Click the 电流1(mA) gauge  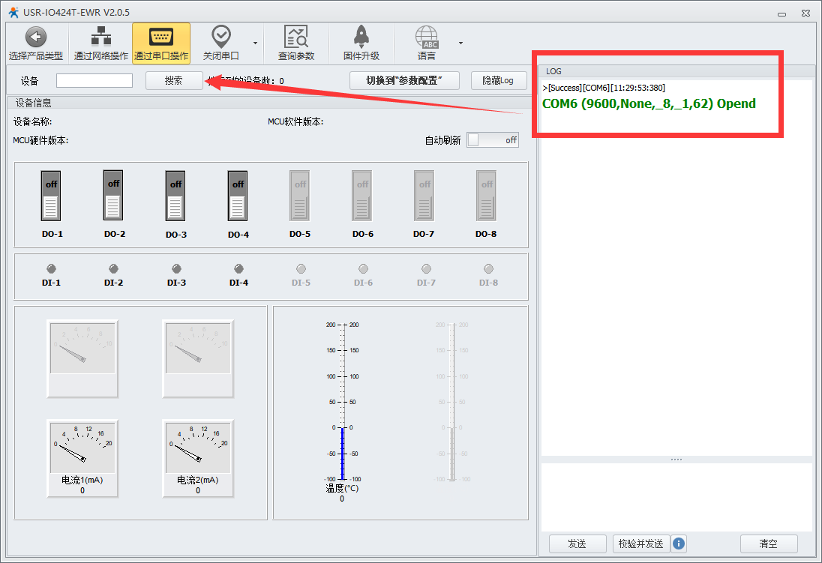point(82,458)
